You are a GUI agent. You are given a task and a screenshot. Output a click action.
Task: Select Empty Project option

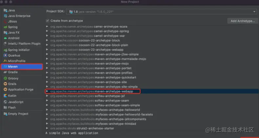click(22, 114)
